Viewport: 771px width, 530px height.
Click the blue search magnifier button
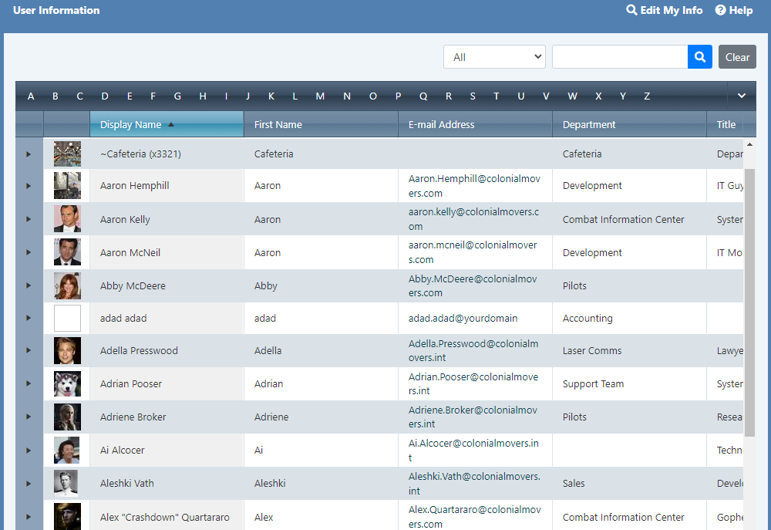pos(700,57)
